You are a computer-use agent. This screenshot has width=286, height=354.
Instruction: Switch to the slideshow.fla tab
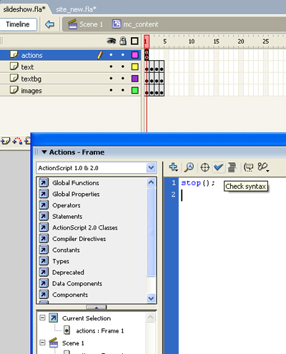pos(24,9)
